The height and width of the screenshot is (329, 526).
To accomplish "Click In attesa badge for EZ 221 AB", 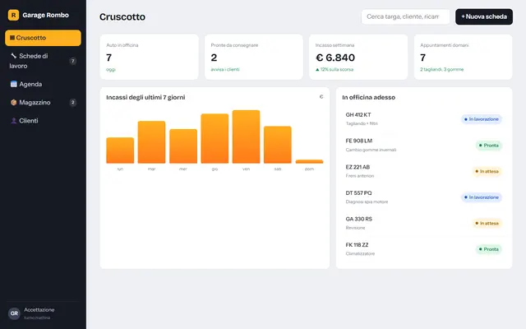I will 487,171.
